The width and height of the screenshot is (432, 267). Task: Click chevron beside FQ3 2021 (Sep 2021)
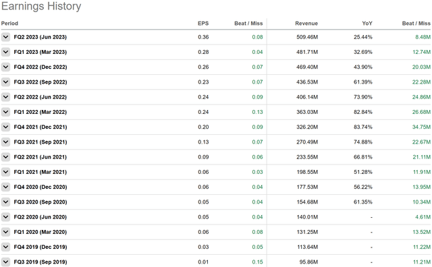5,142
